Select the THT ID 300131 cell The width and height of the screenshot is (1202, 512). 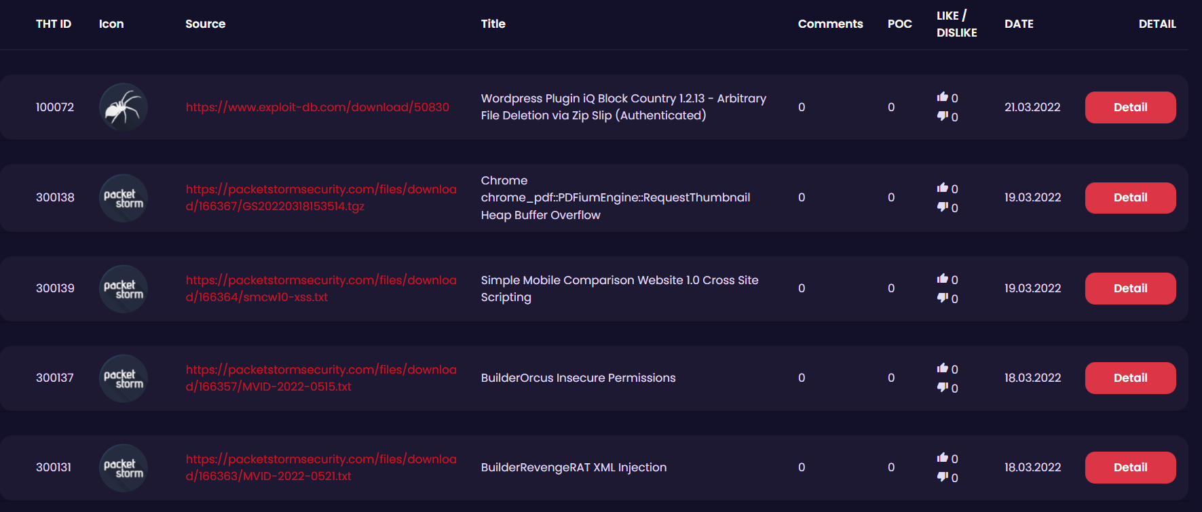pyautogui.click(x=54, y=467)
